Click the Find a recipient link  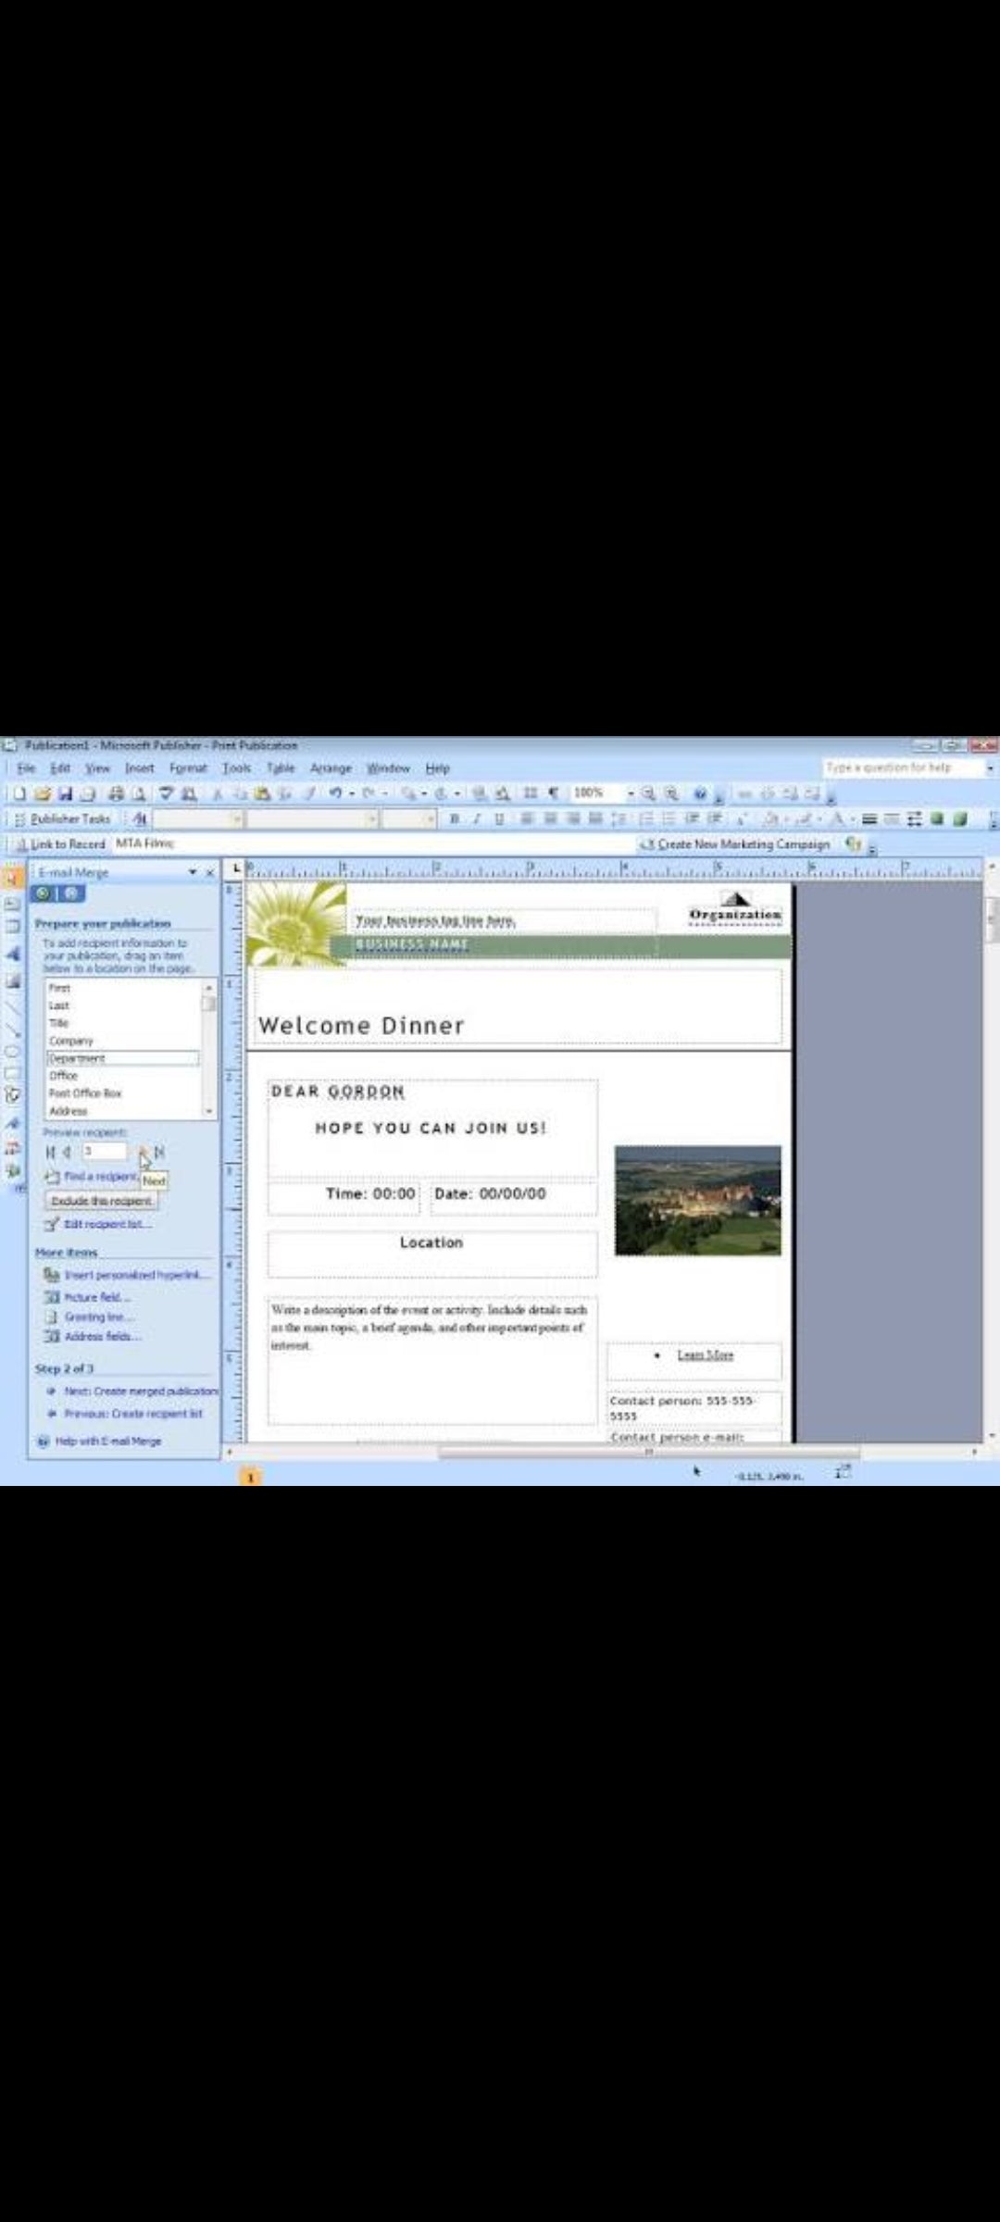coord(101,1176)
